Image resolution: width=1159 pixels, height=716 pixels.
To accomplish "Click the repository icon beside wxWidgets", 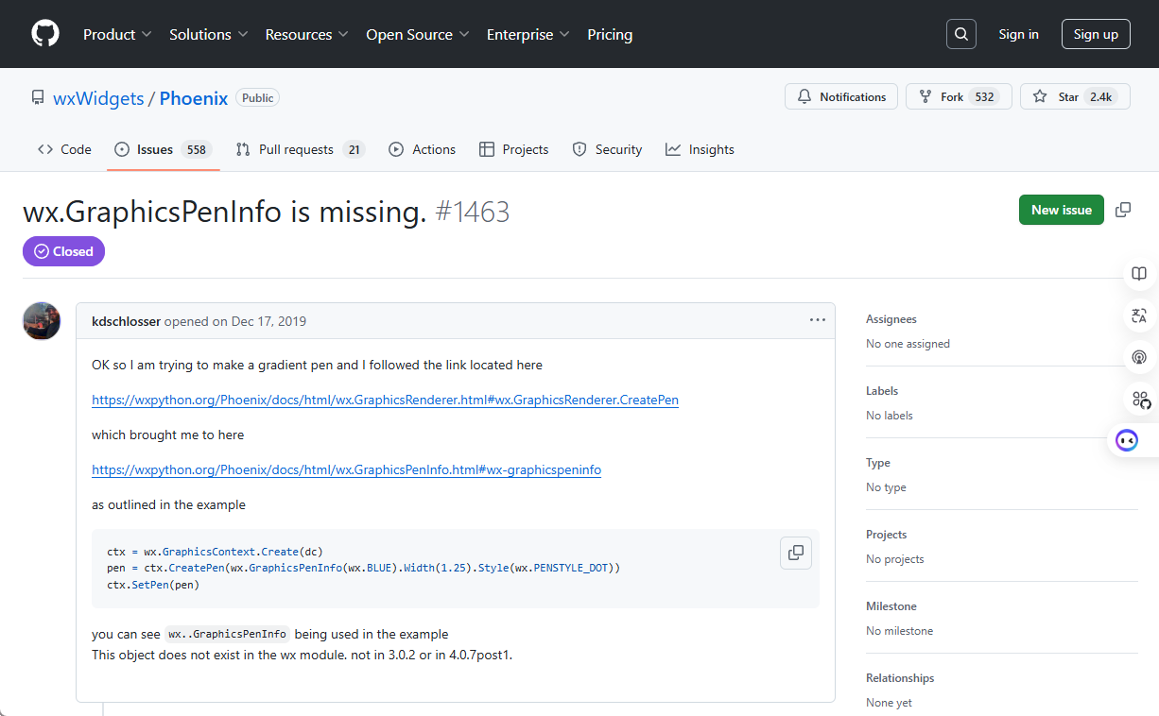I will [38, 97].
